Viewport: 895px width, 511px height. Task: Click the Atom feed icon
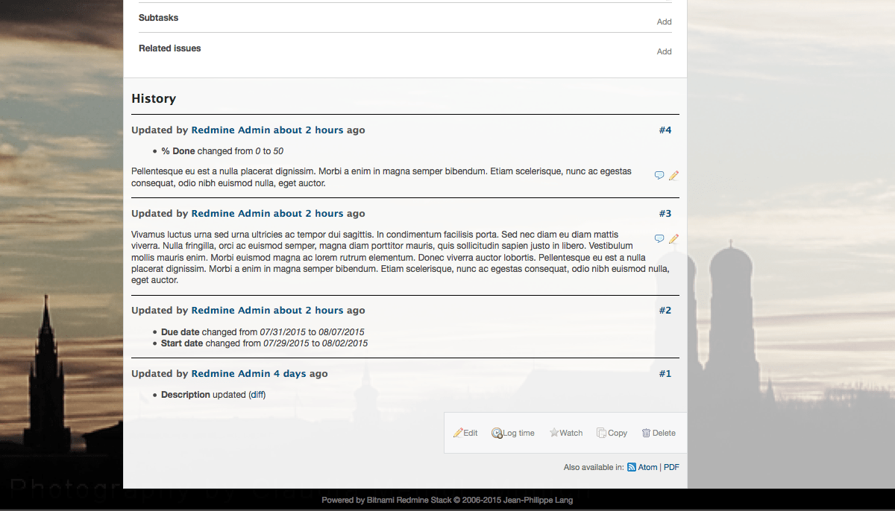click(x=631, y=467)
